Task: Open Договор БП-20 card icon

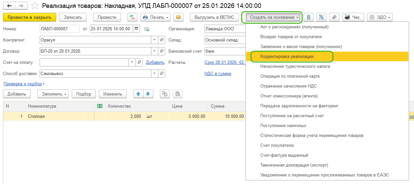Action: tap(162, 51)
